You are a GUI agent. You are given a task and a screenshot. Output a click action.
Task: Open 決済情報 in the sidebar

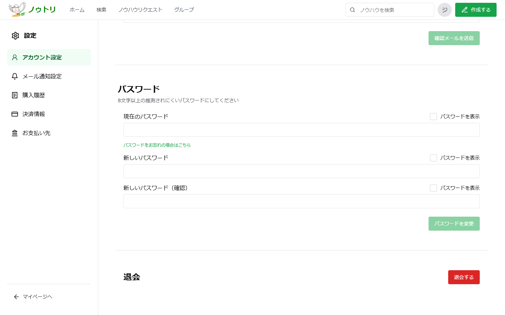(49, 114)
